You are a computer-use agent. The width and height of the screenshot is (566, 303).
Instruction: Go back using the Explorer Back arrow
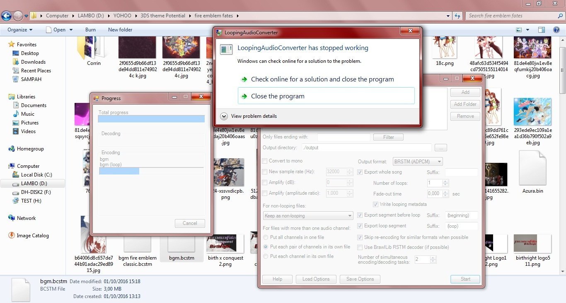point(6,16)
